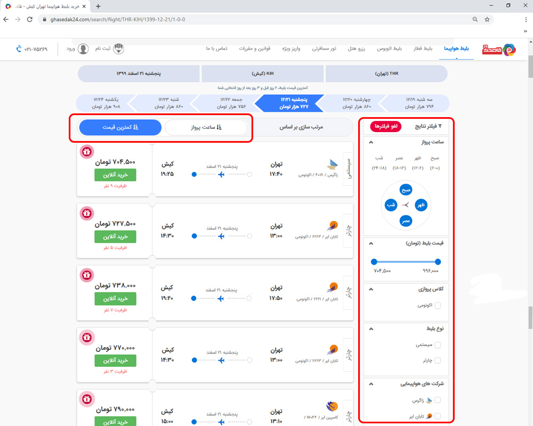
Task: Click the user login avatar icon
Action: 84,49
